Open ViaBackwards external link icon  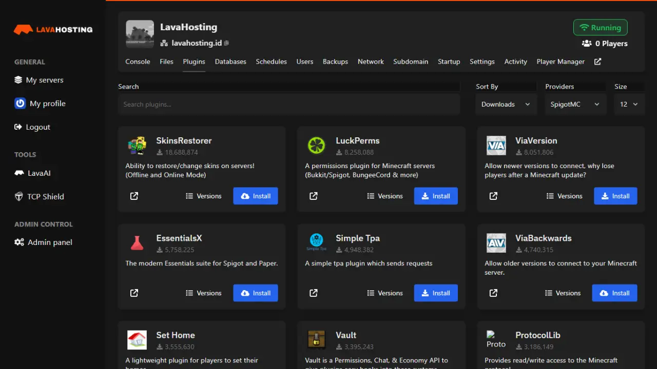[493, 293]
